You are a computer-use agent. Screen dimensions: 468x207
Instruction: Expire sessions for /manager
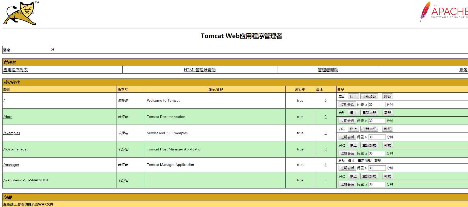coord(347,168)
